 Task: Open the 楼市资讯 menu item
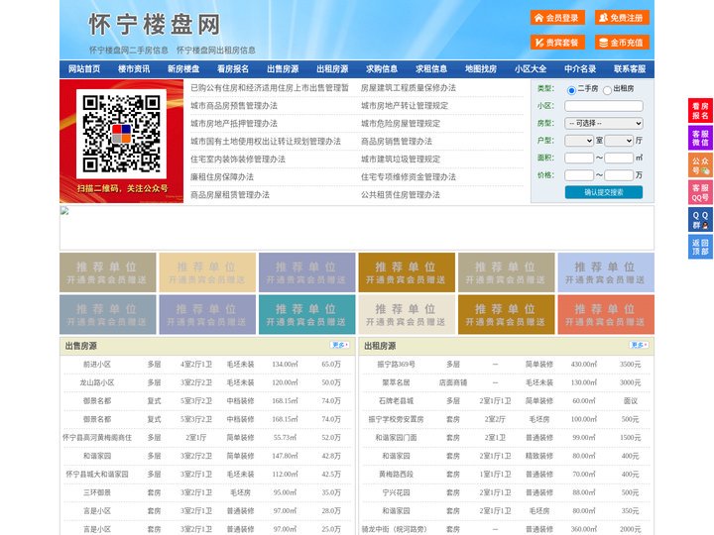pos(134,68)
